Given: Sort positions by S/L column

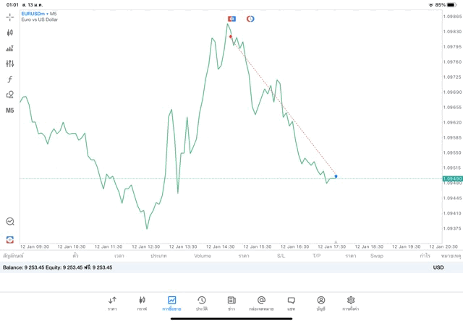Looking at the screenshot, I should (x=281, y=256).
